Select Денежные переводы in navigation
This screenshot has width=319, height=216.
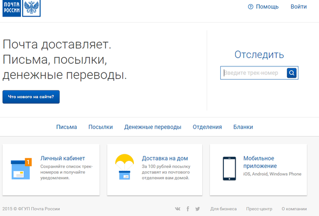point(152,127)
